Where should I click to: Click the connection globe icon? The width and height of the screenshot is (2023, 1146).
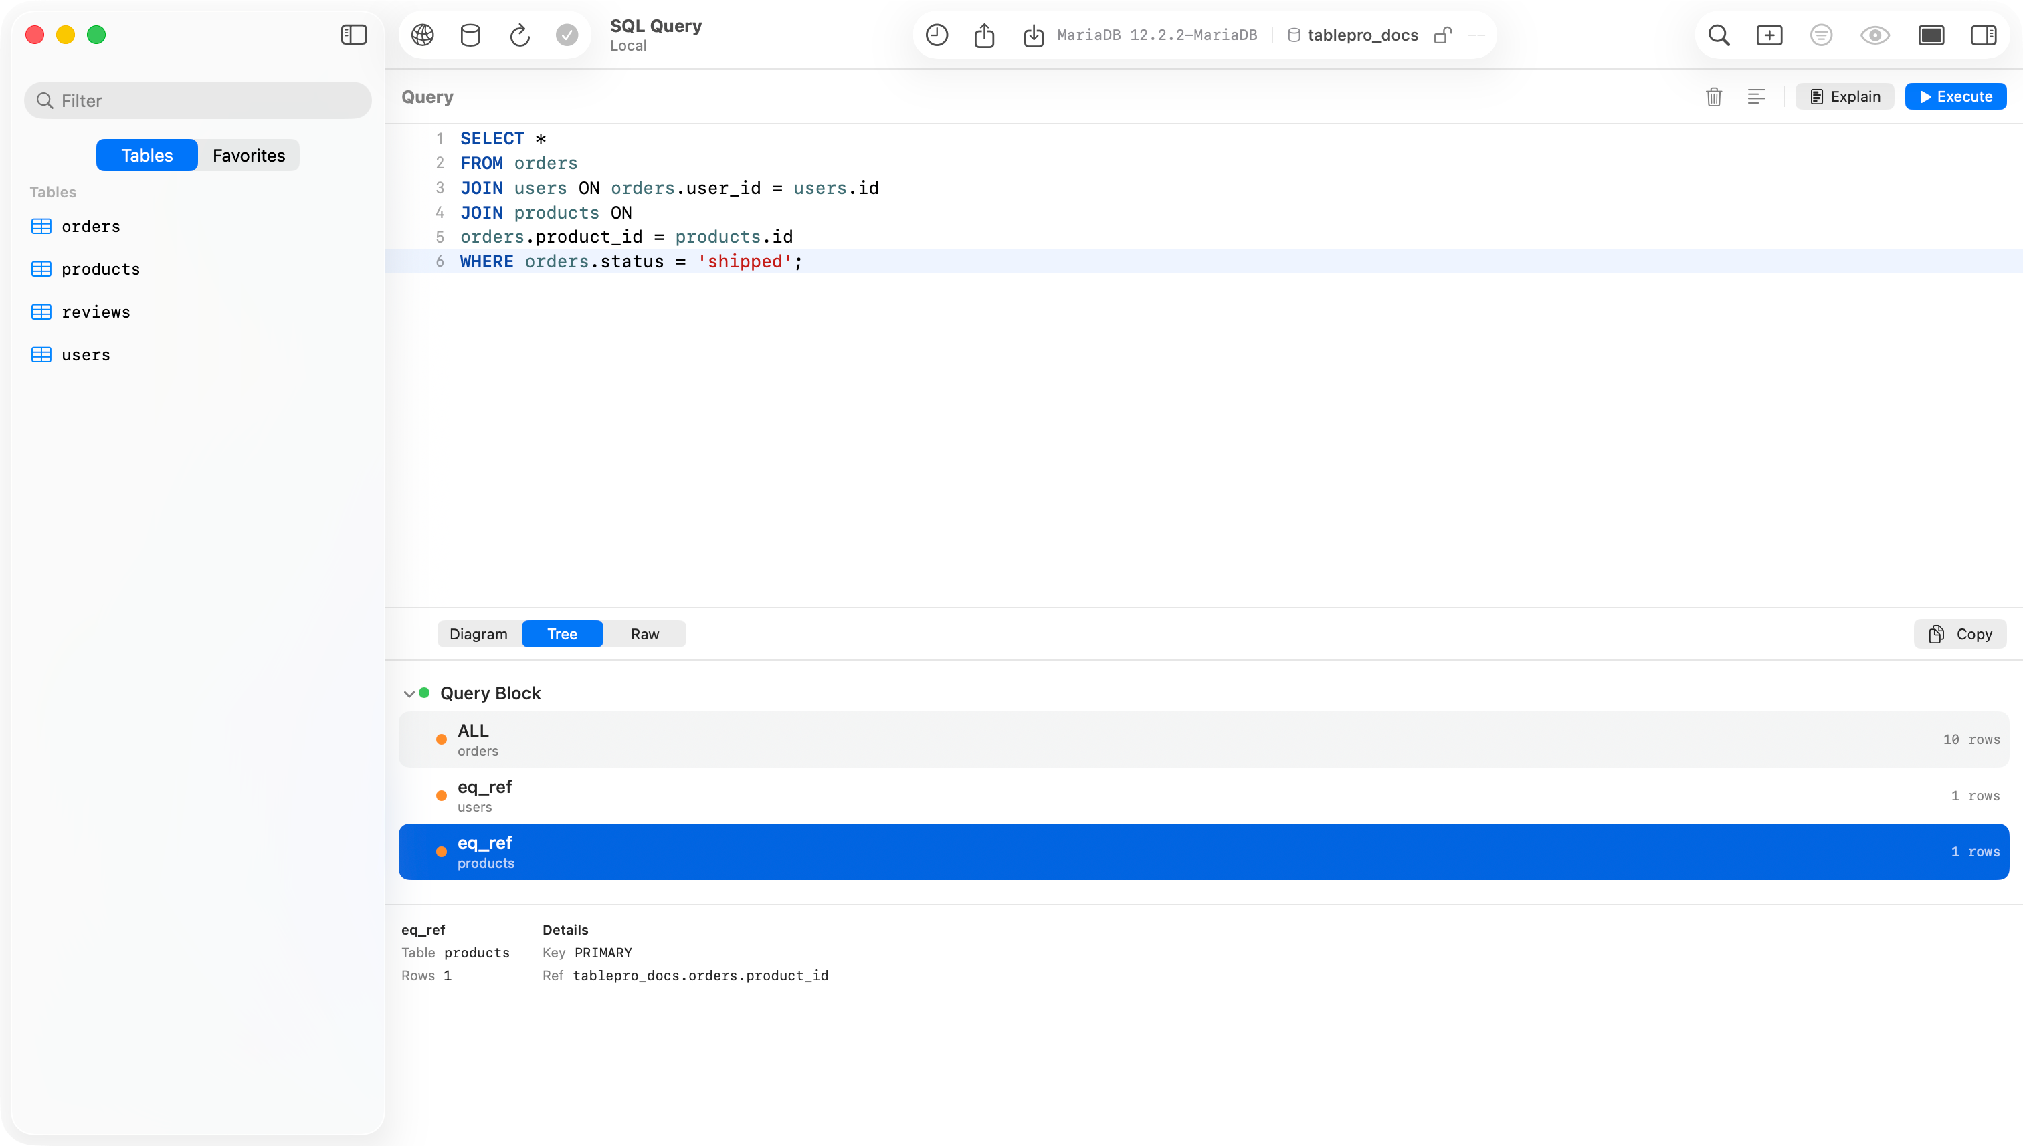point(423,35)
